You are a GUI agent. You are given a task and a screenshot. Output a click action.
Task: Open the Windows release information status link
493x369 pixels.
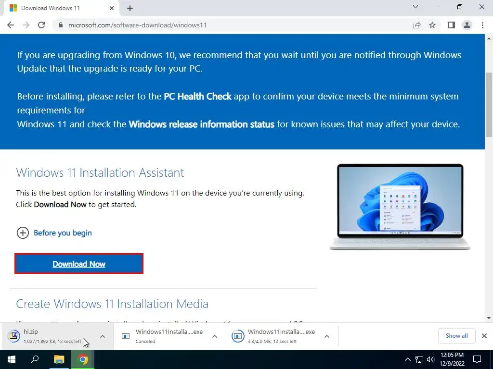[202, 124]
